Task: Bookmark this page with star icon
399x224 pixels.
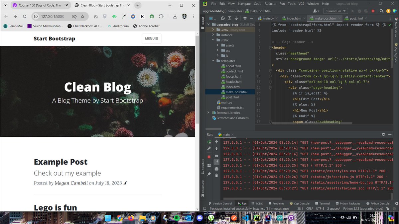Action: (x=82, y=16)
